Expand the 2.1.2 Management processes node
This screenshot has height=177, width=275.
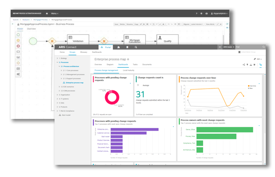pyautogui.click(x=61, y=74)
